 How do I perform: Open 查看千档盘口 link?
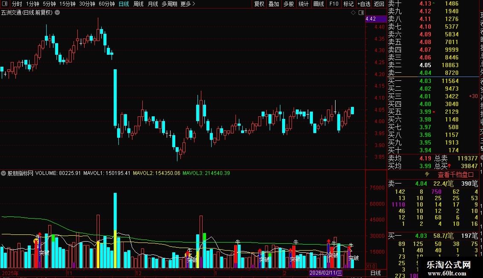[x=456, y=175]
